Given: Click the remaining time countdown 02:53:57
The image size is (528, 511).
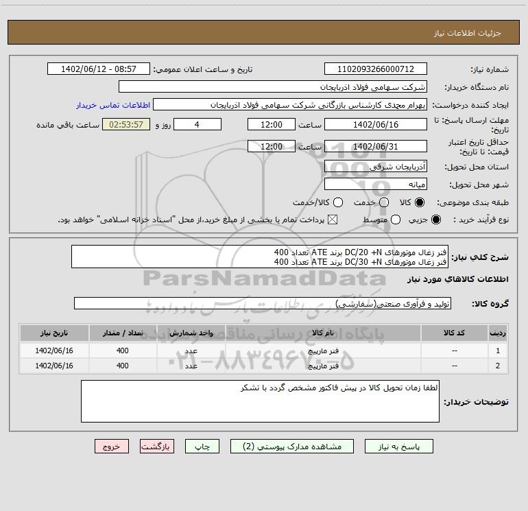Looking at the screenshot, I should tap(126, 124).
